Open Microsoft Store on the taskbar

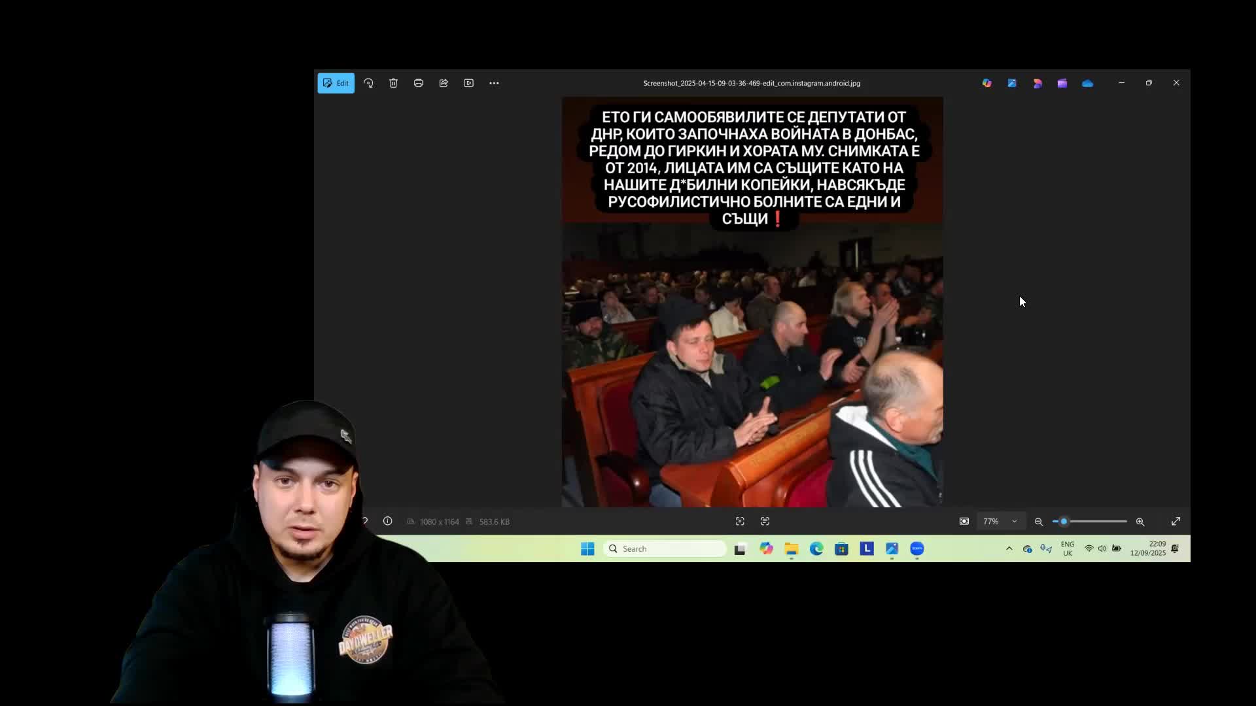(841, 548)
